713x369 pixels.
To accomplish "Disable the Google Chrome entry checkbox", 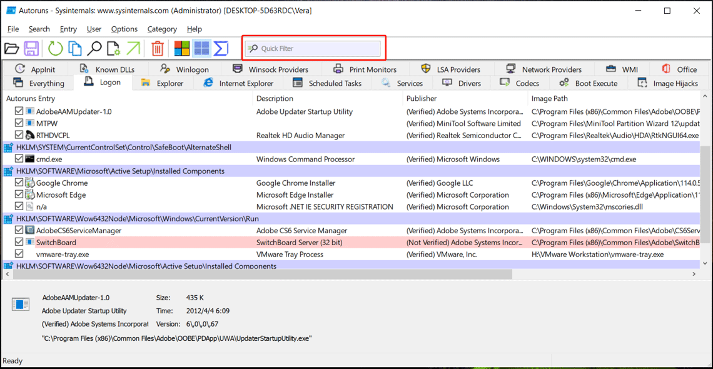I will tap(19, 183).
